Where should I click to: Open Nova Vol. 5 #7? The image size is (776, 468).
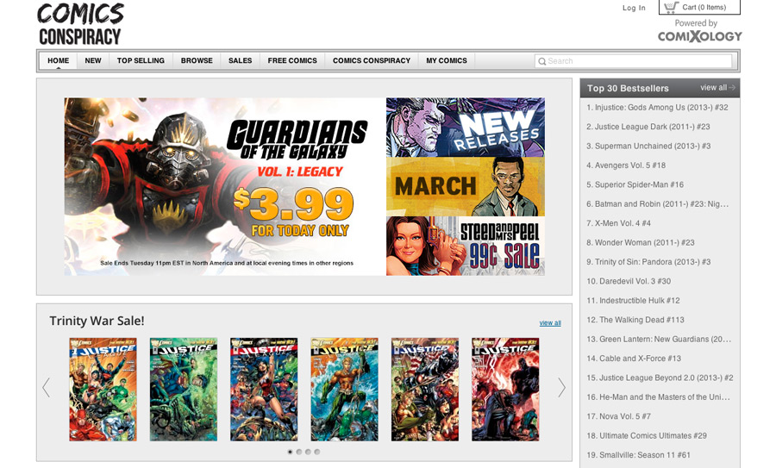(x=618, y=416)
